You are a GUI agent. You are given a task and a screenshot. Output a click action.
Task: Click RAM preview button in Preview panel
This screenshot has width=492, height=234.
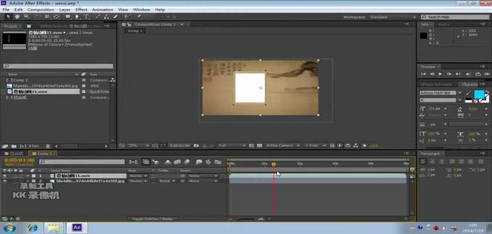(487, 74)
